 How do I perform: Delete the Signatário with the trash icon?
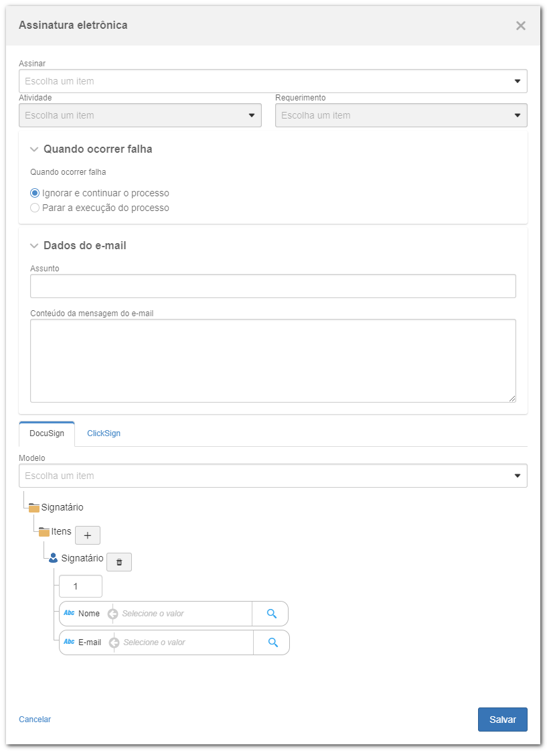click(x=119, y=562)
